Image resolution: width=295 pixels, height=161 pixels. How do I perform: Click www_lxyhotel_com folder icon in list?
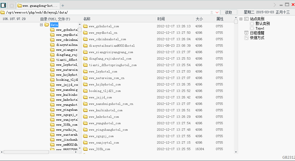[85, 71]
